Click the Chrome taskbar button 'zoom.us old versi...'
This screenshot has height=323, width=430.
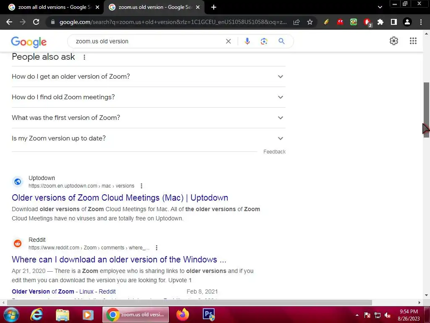(x=136, y=315)
